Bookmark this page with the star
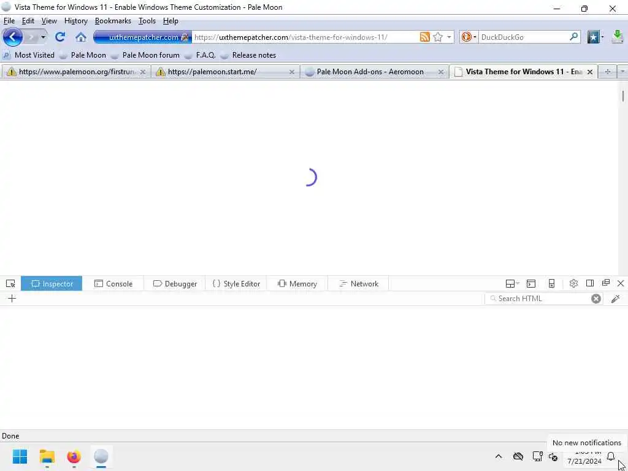628x471 pixels. pyautogui.click(x=438, y=37)
